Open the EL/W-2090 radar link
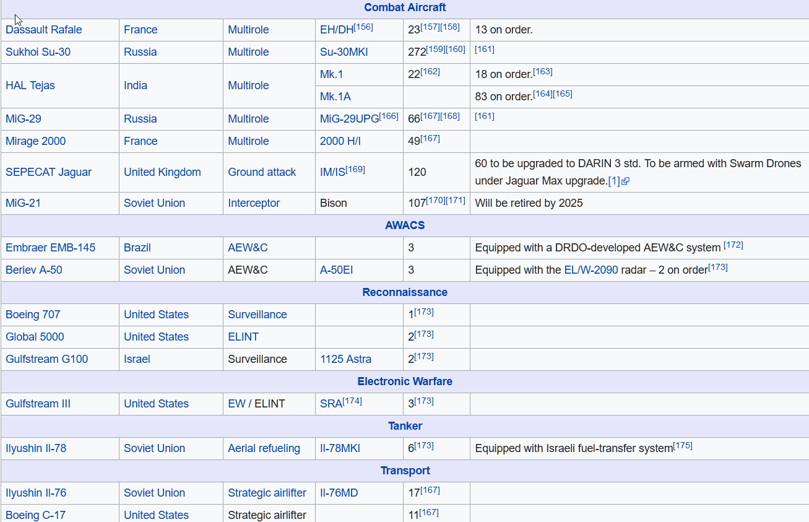 591,270
